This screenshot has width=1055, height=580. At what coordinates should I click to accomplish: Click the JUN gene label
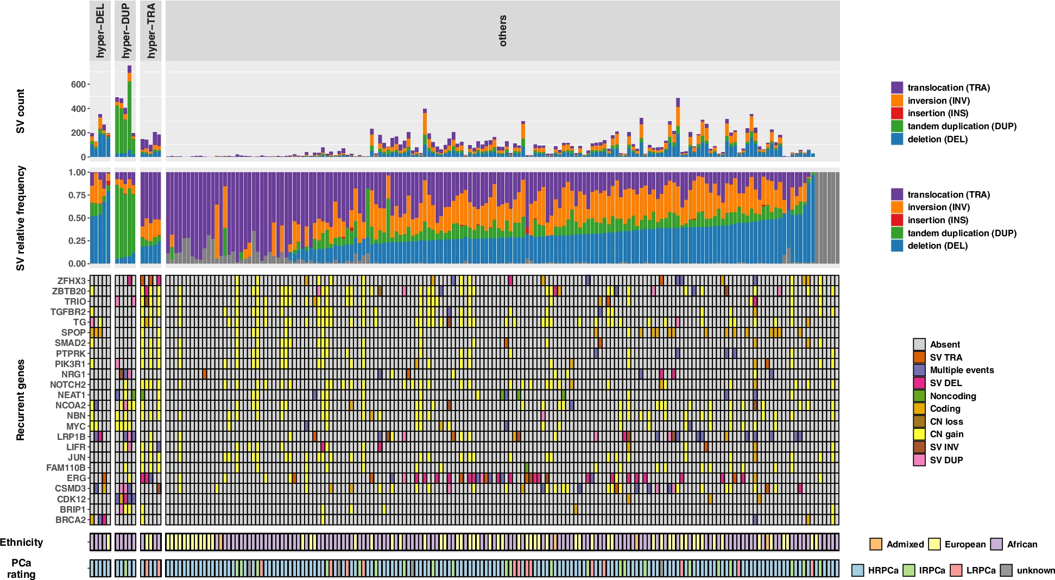point(77,457)
